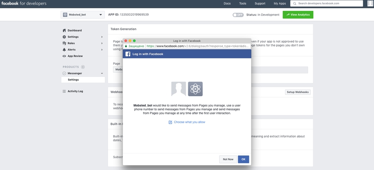Click the Alerts bell icon
This screenshot has height=170, width=374.
click(x=64, y=50)
